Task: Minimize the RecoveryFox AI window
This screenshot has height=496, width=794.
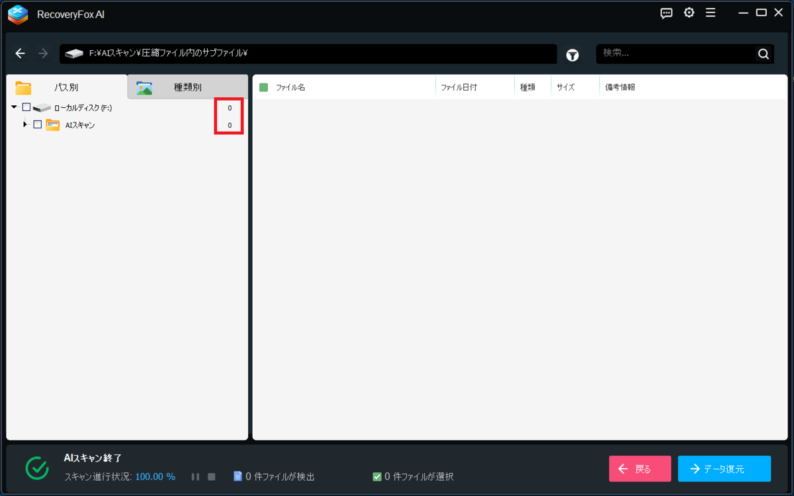Action: [744, 13]
